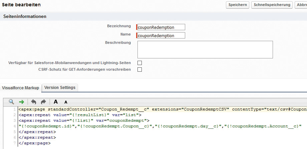Image resolution: width=307 pixels, height=149 pixels.
Task: Click the partially visible Abbrechen button
Action: [301, 5]
